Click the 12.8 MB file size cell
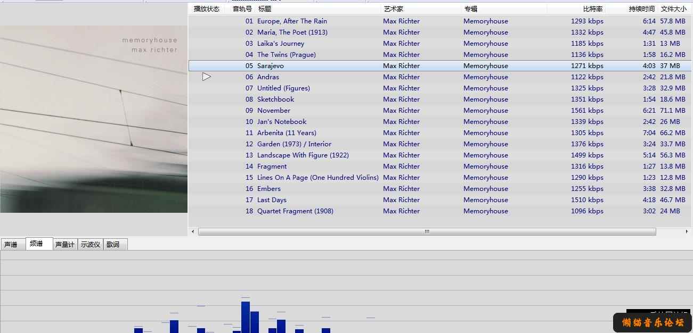The image size is (693, 333). (x=673, y=178)
